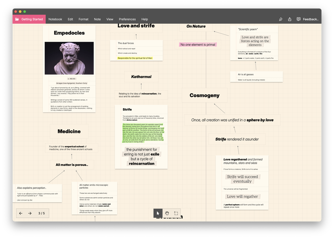Viewport: 334px width, 238px height.
Task: Open the Notebook menu
Action: pos(55,19)
